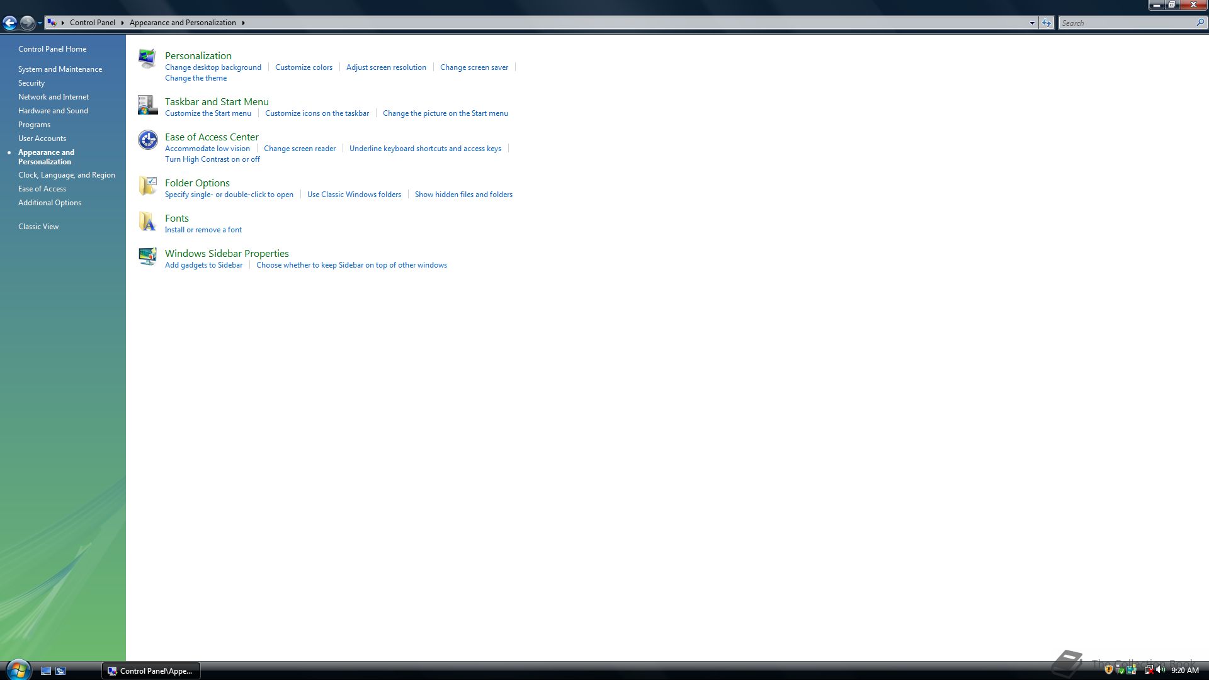Open Windows Sidebar Properties heading
1209x680 pixels.
tap(227, 253)
